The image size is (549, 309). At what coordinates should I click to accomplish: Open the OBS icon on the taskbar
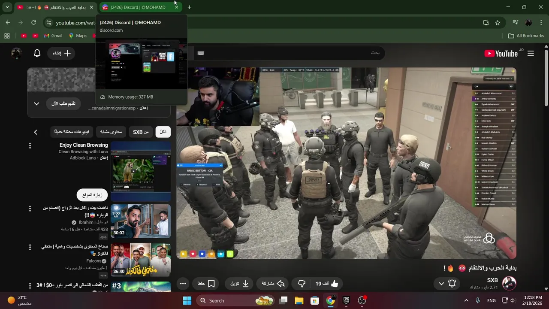tap(362, 300)
